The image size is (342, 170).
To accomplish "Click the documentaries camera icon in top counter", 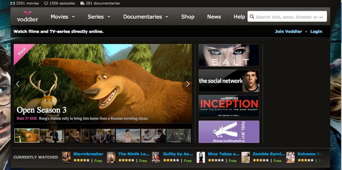I will (82, 3).
